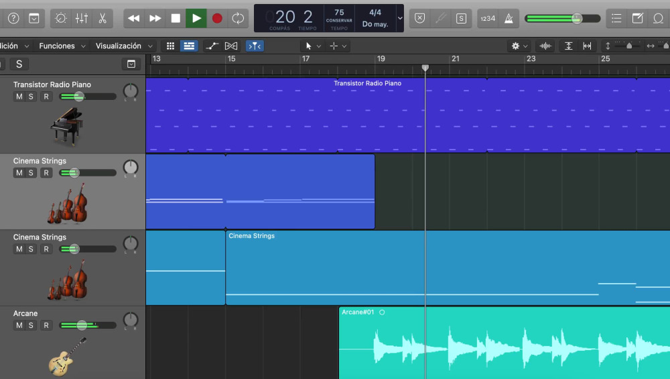Record-enable the Transistor Radio Piano track
The width and height of the screenshot is (670, 379).
click(x=46, y=97)
